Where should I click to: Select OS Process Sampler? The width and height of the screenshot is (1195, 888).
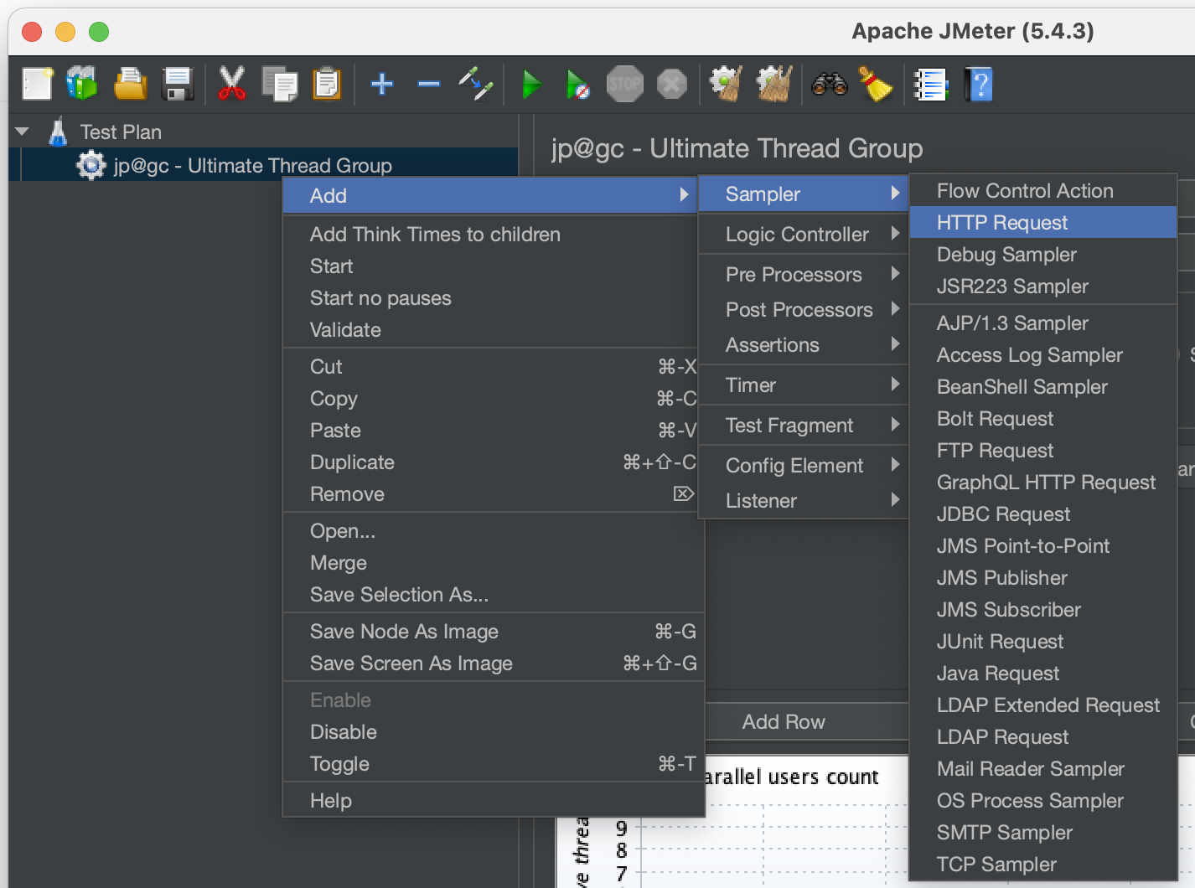point(1043,801)
